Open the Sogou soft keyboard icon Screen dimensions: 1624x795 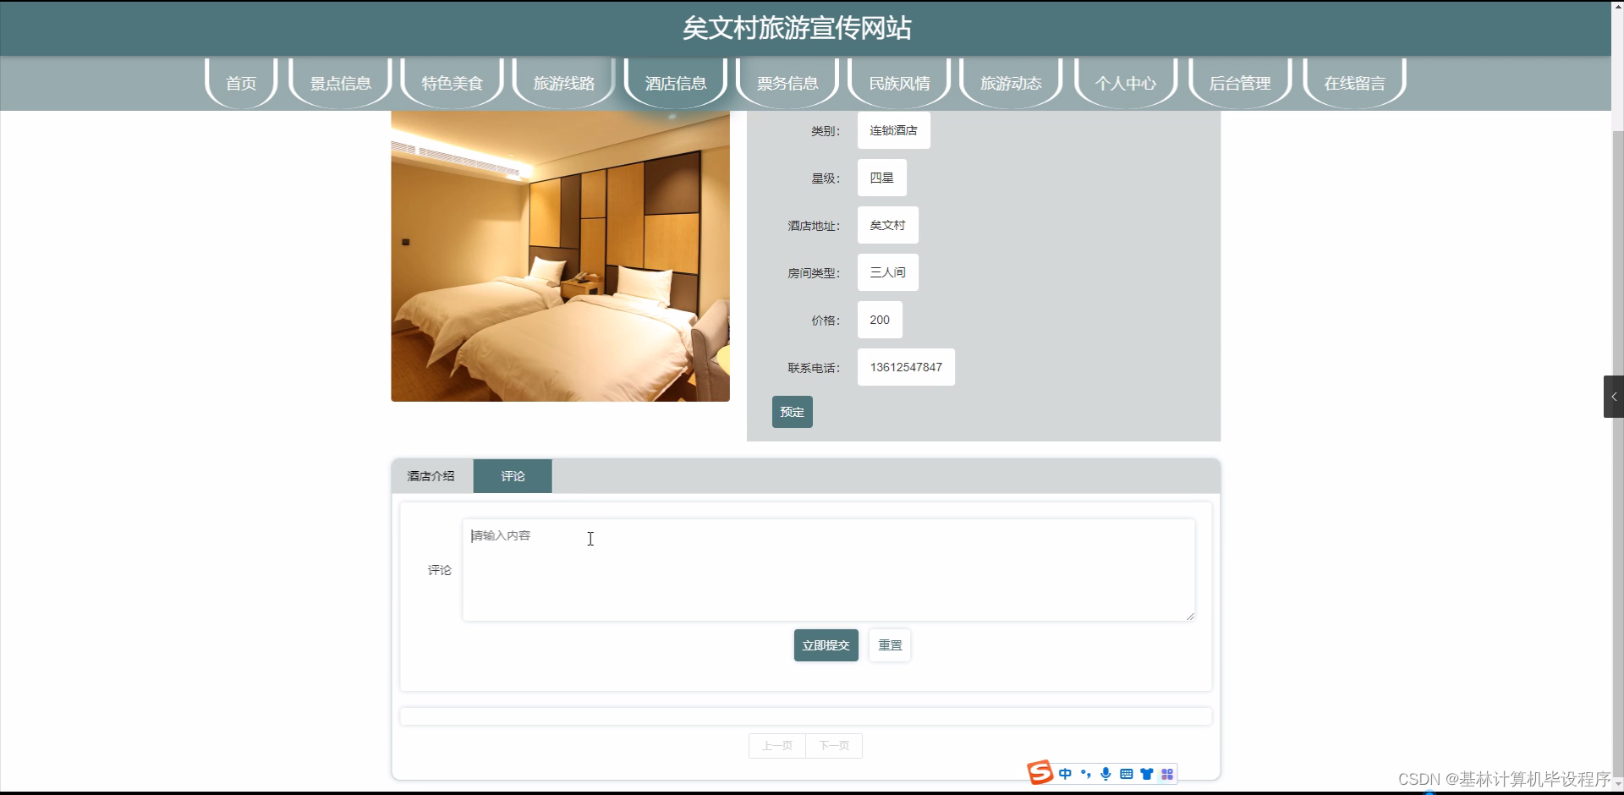coord(1126,773)
